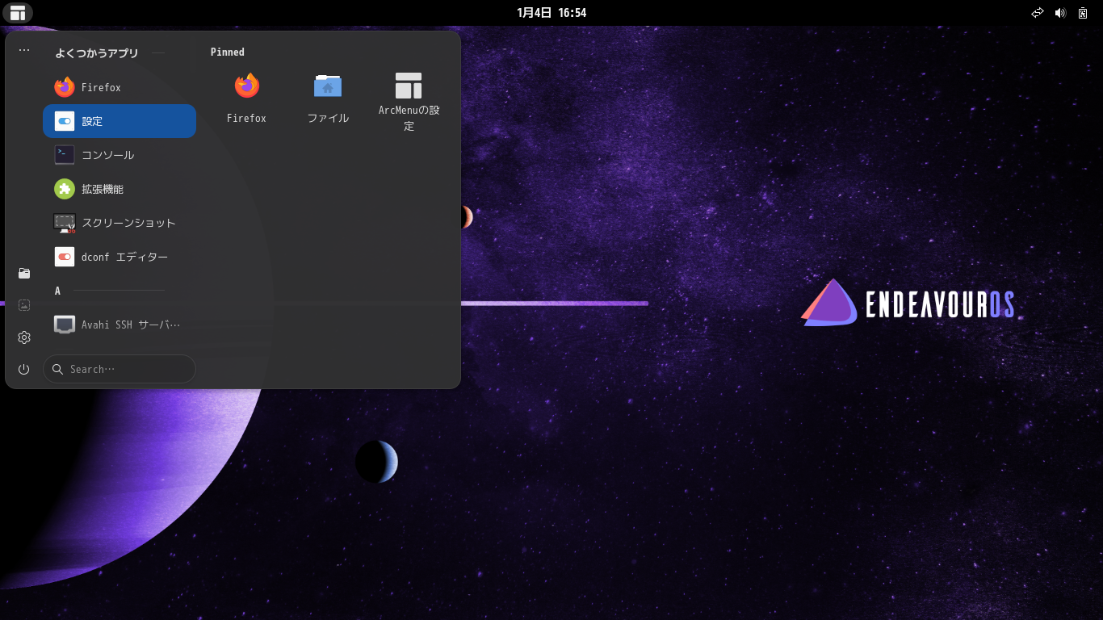
Task: Open the file manager shortcut in the menu sidebar
Action: point(24,274)
